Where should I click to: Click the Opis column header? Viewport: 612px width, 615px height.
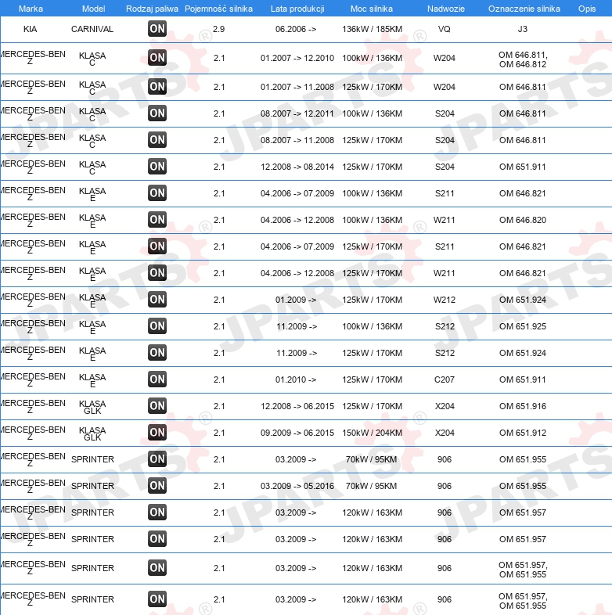click(x=587, y=9)
